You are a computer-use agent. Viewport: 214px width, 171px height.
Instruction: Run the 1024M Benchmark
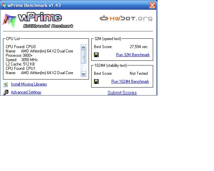130,81
